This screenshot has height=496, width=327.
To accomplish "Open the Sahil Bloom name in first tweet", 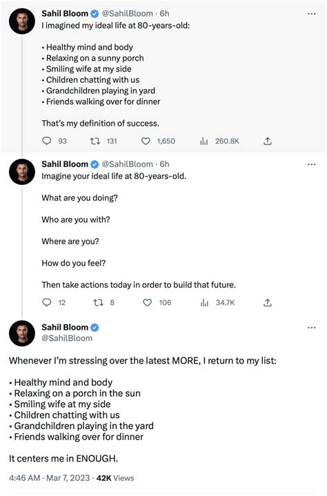I will [65, 14].
